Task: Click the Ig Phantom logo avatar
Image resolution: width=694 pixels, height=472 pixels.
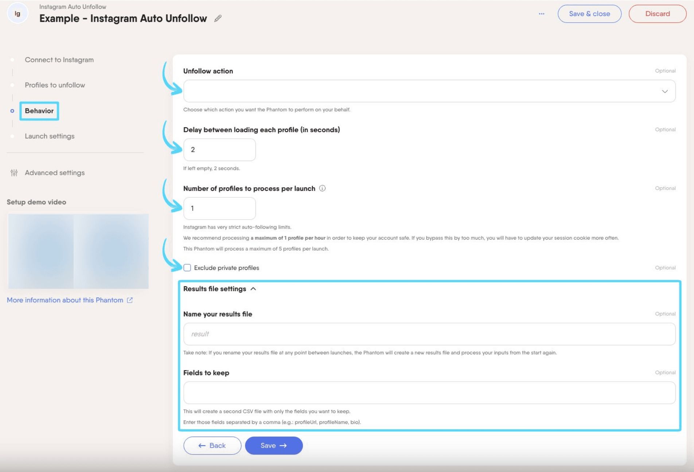Action: click(x=17, y=13)
